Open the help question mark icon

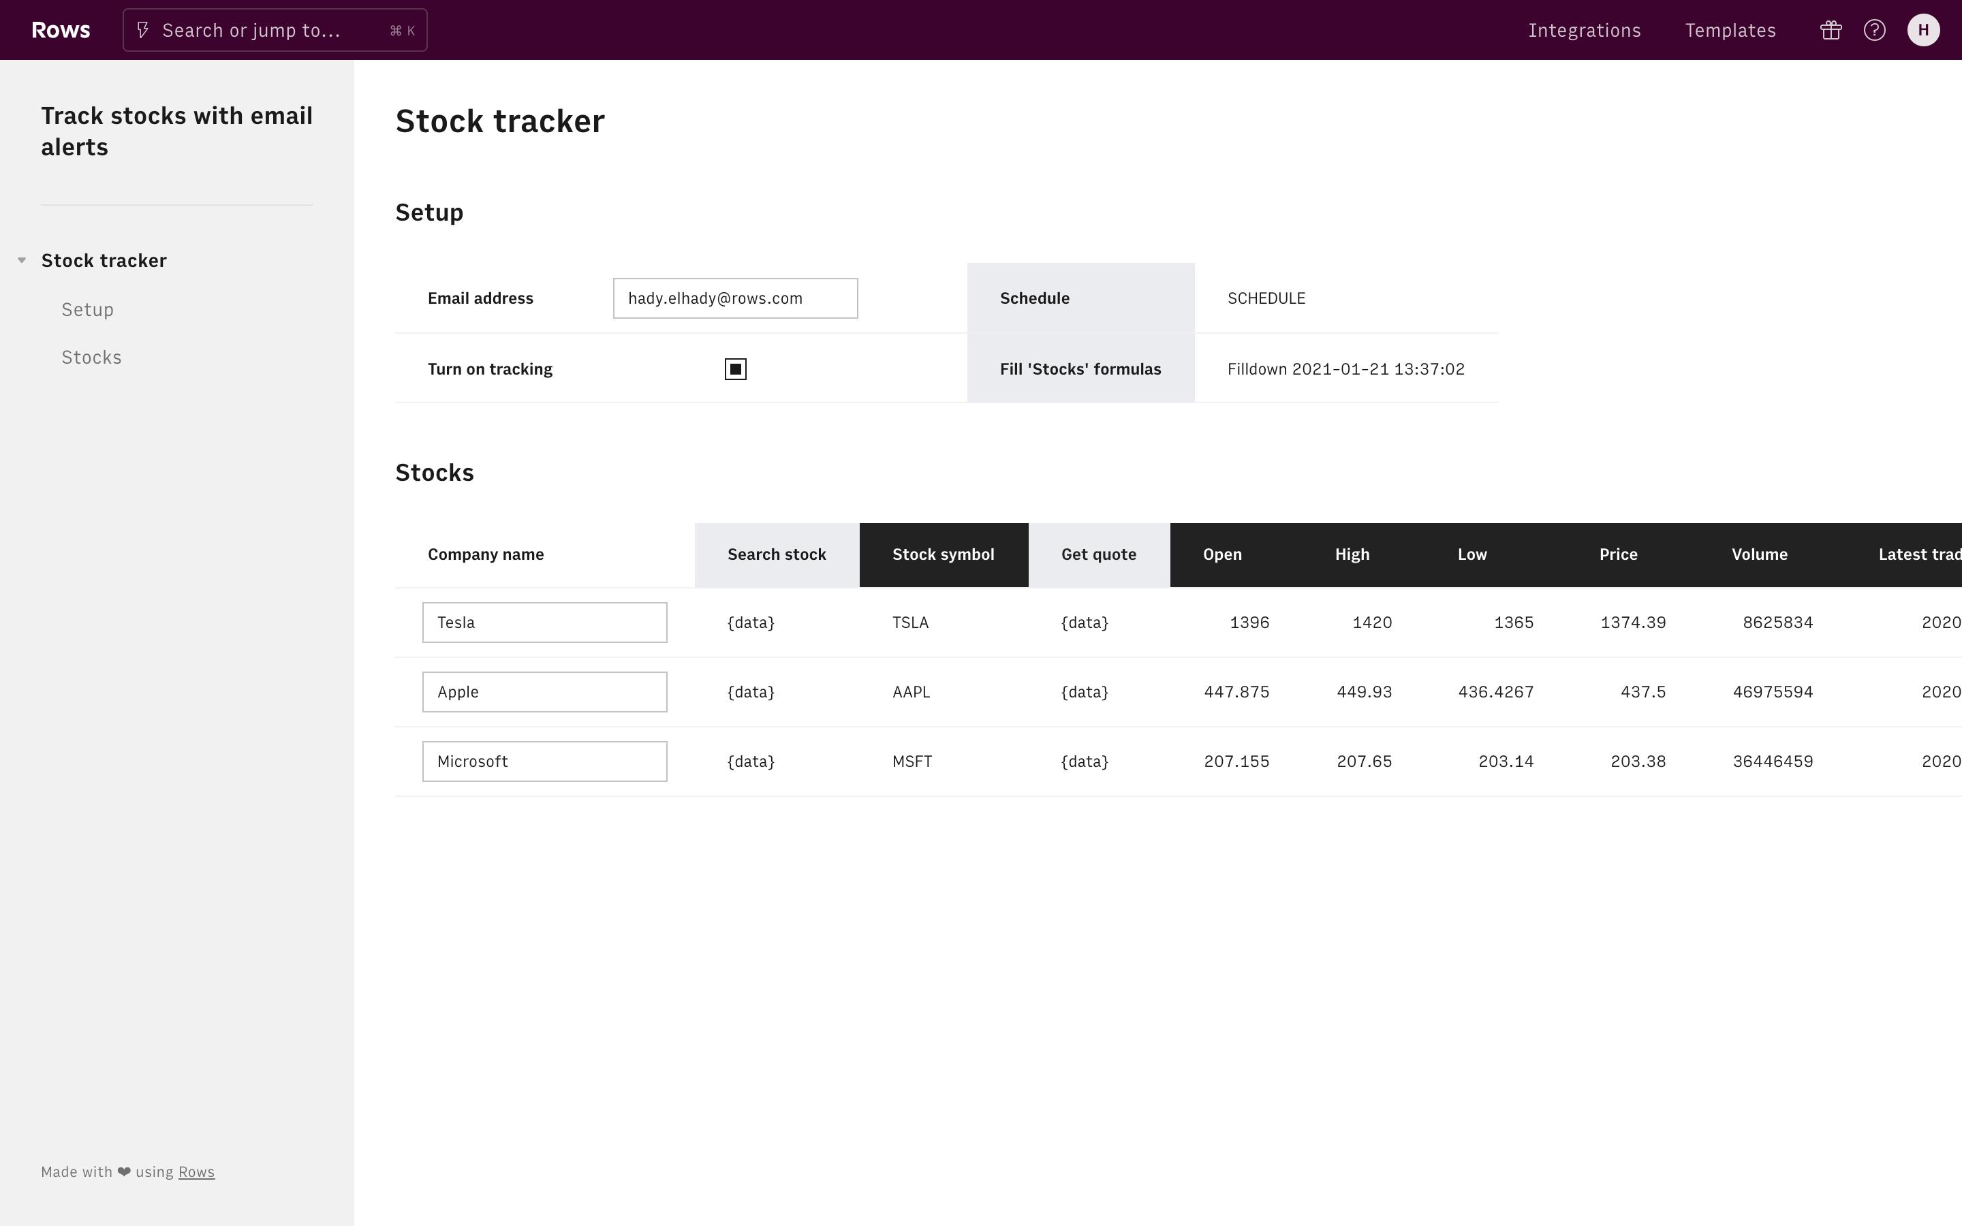[1874, 30]
